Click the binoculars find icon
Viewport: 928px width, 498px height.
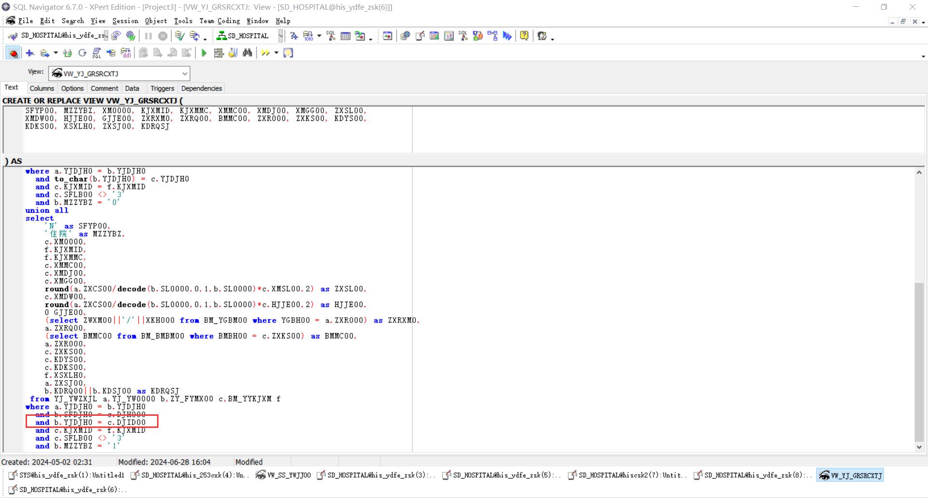(247, 53)
